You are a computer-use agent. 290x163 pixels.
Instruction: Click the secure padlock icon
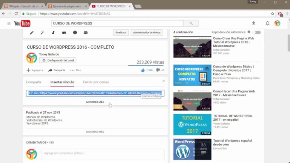[x=23, y=14]
